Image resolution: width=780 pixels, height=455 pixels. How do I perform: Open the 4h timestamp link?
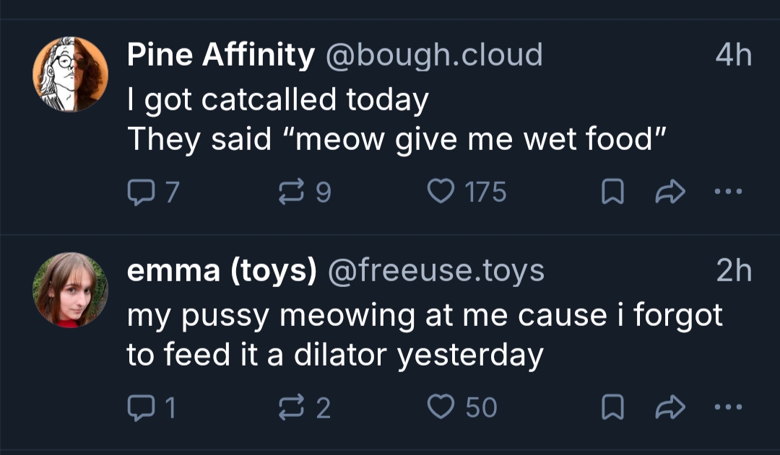point(733,55)
